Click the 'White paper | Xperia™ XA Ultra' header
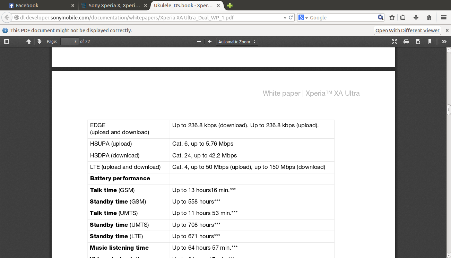The height and width of the screenshot is (258, 451). coord(311,93)
